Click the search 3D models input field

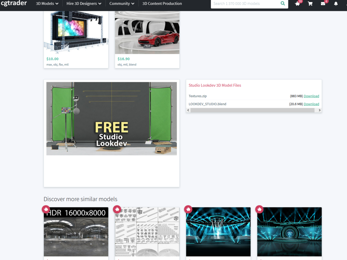tap(244, 4)
